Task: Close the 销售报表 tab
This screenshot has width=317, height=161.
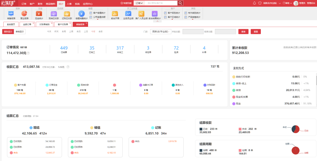Action: point(87,23)
